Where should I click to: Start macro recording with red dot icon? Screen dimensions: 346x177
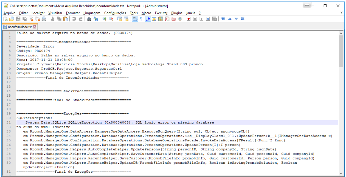pyautogui.click(x=189, y=19)
